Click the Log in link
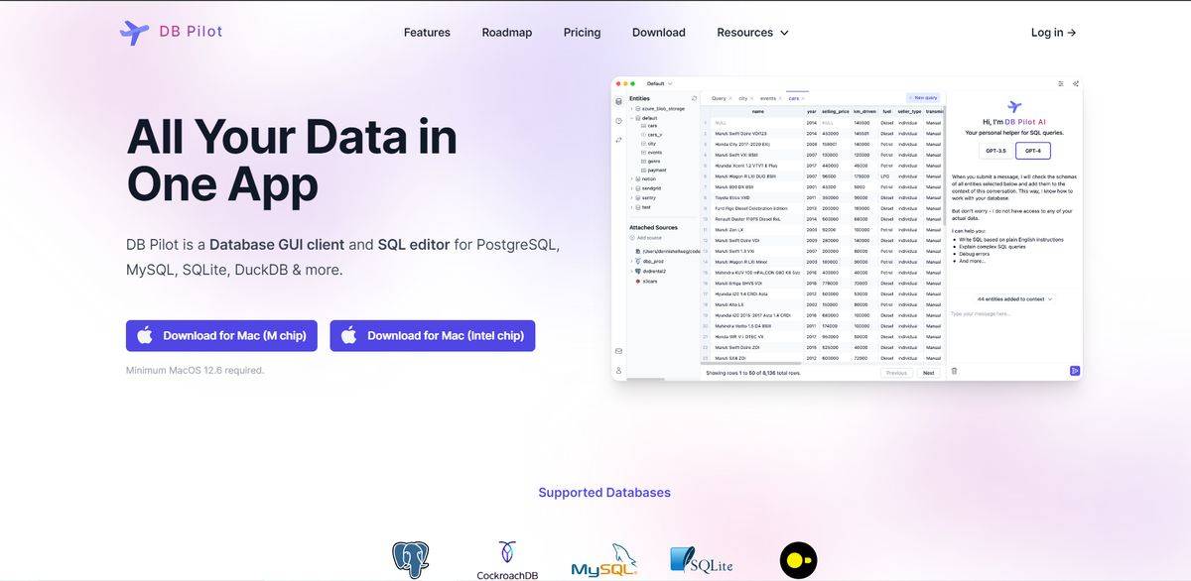Viewport: 1191px width, 581px height. click(1053, 33)
